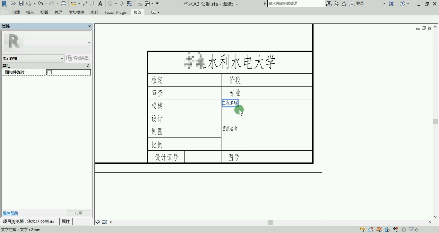Expand the Customize Quick Access Toolbar dropdown

(157, 4)
